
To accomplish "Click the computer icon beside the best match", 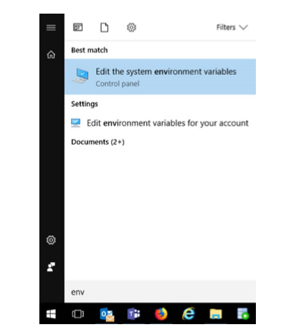I will click(80, 76).
